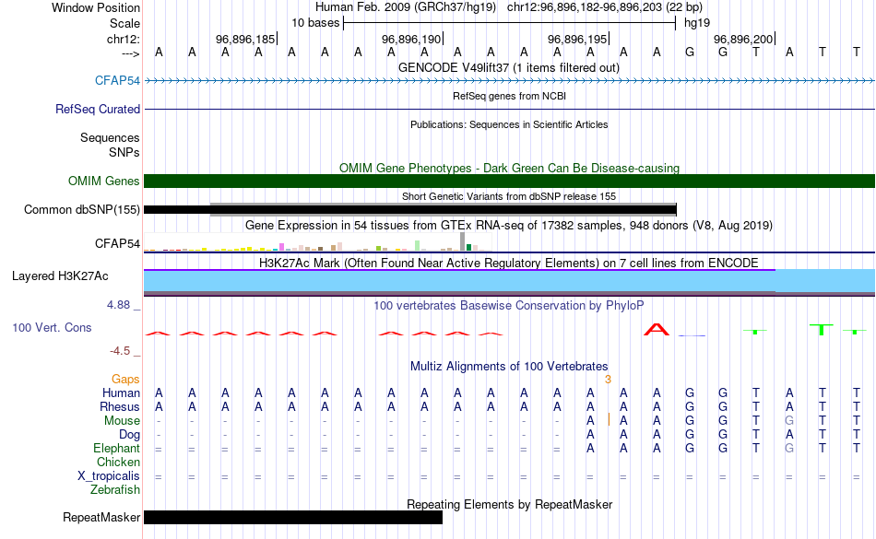Image resolution: width=876 pixels, height=539 pixels.
Task: Open the Layered H3K27Ac track label
Action: (x=60, y=275)
